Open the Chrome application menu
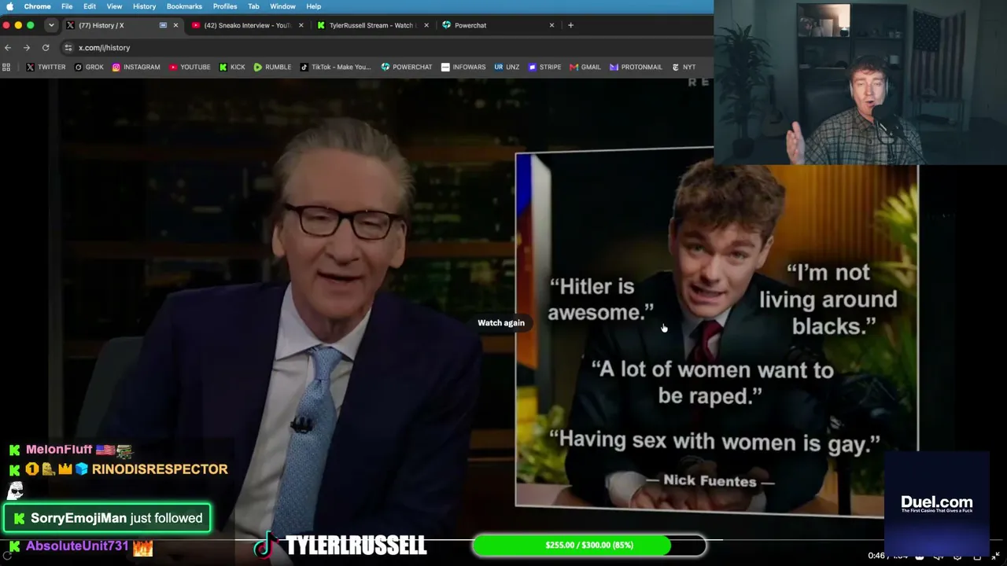Image resolution: width=1007 pixels, height=566 pixels. (37, 6)
